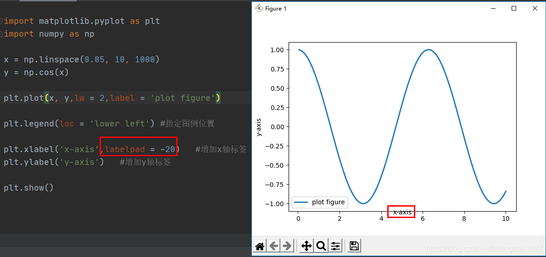Click the Figure 1 title text
546x257 pixels.
point(276,8)
